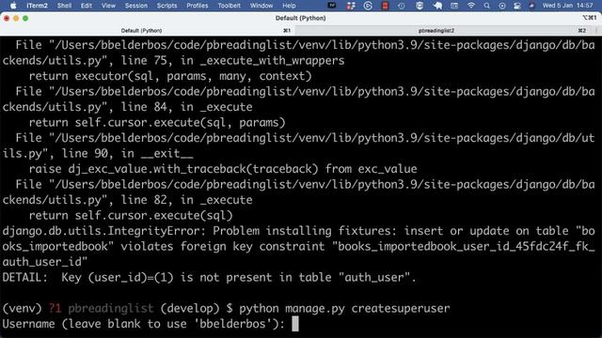Click the Siri-style menu bar icon

(x=531, y=6)
